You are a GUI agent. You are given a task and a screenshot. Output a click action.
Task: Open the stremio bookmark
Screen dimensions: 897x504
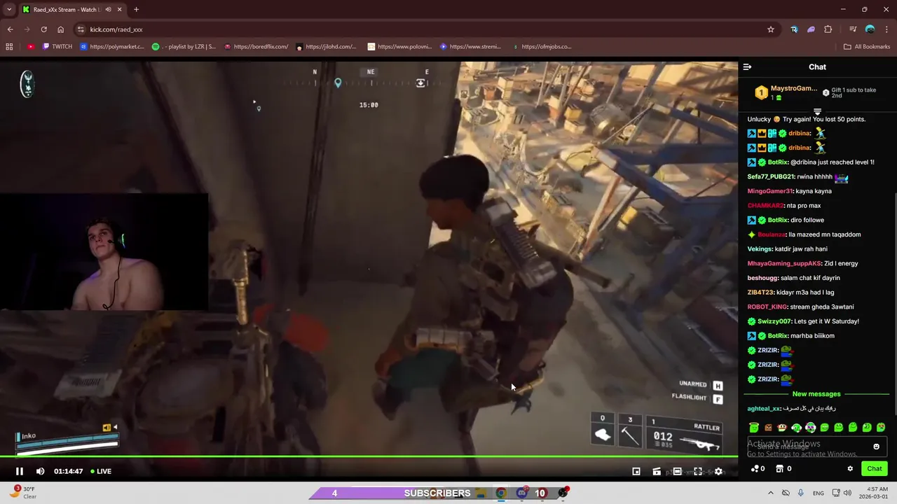point(470,47)
